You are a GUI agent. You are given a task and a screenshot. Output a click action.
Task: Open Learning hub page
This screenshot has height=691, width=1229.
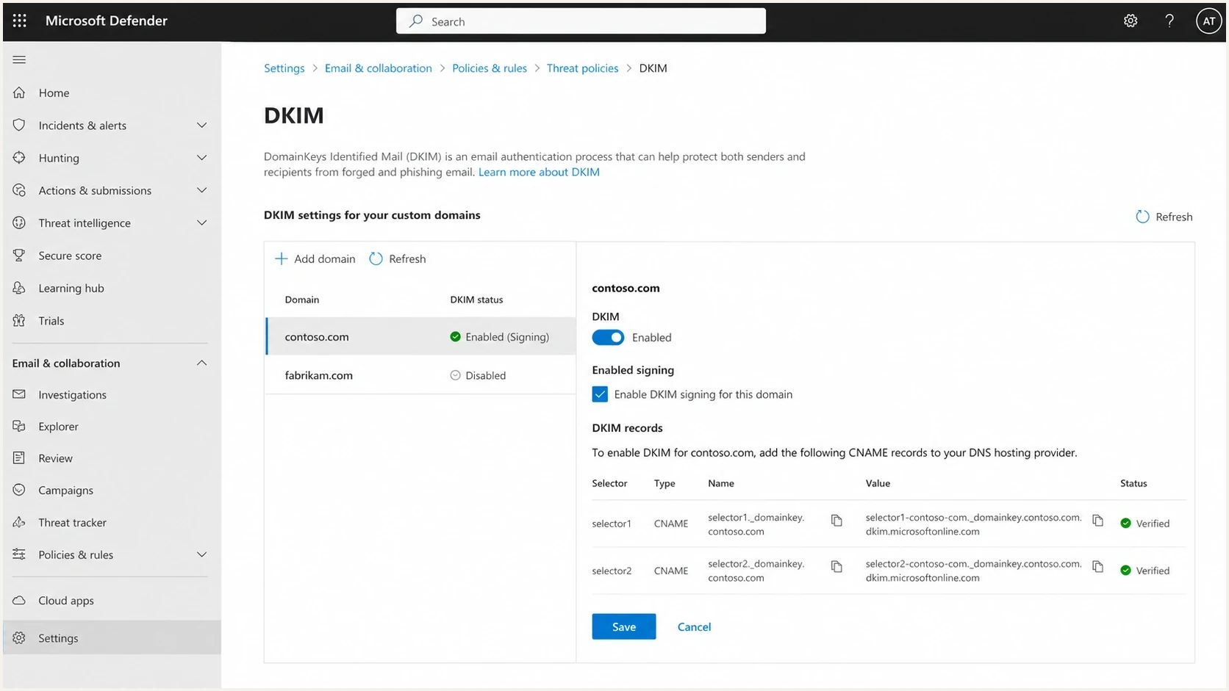click(x=112, y=288)
